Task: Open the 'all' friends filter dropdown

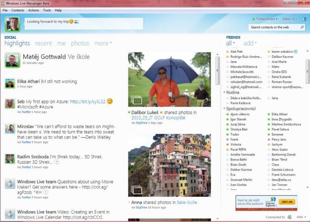Action: [231, 43]
